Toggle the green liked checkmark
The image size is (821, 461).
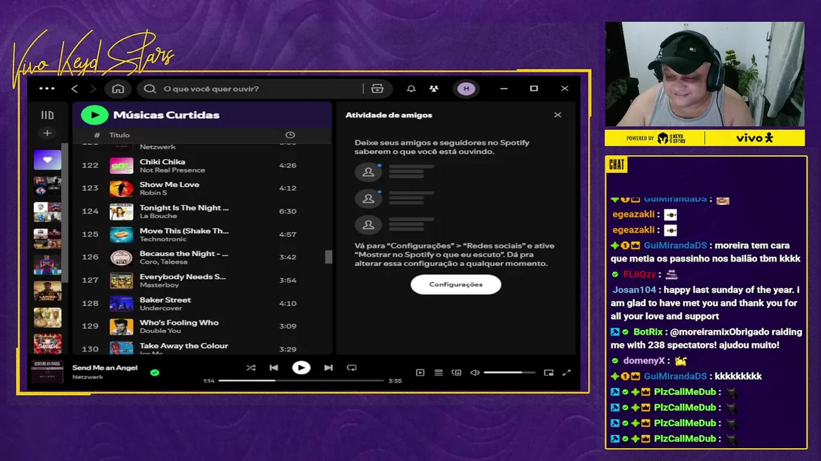155,372
